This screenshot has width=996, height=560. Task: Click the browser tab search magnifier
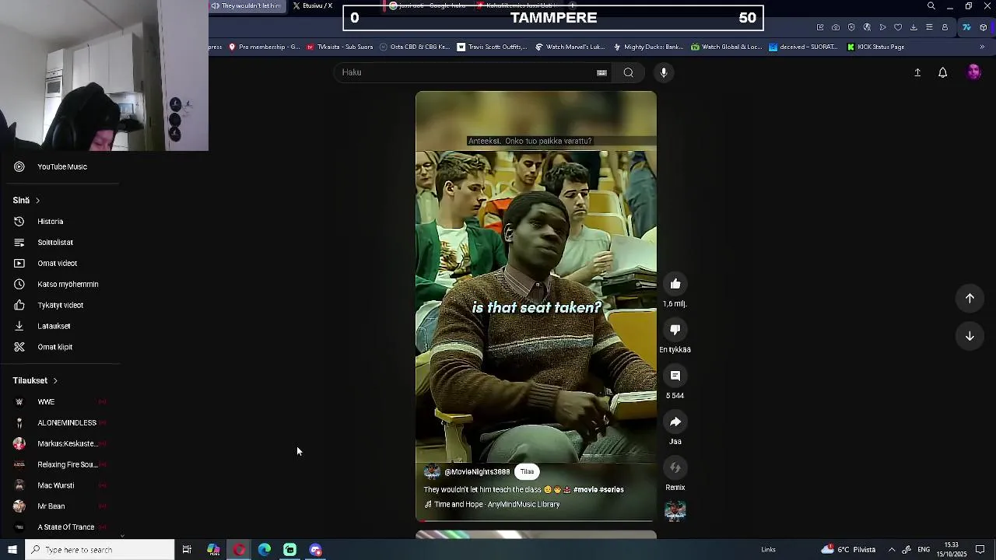click(x=931, y=6)
